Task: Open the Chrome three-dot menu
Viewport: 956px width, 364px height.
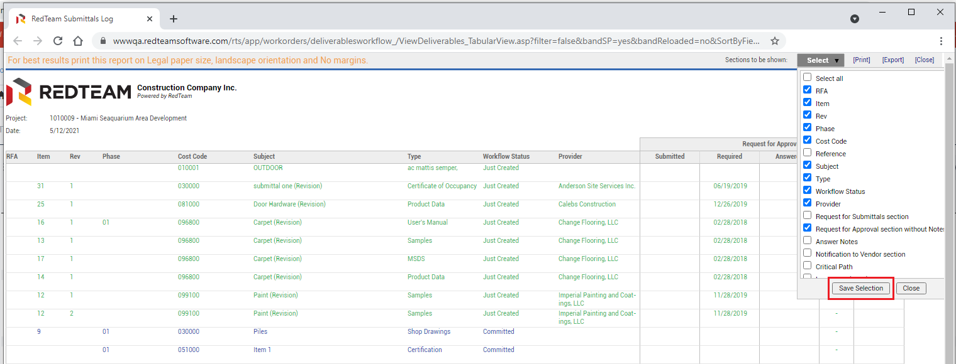Action: pyautogui.click(x=941, y=41)
